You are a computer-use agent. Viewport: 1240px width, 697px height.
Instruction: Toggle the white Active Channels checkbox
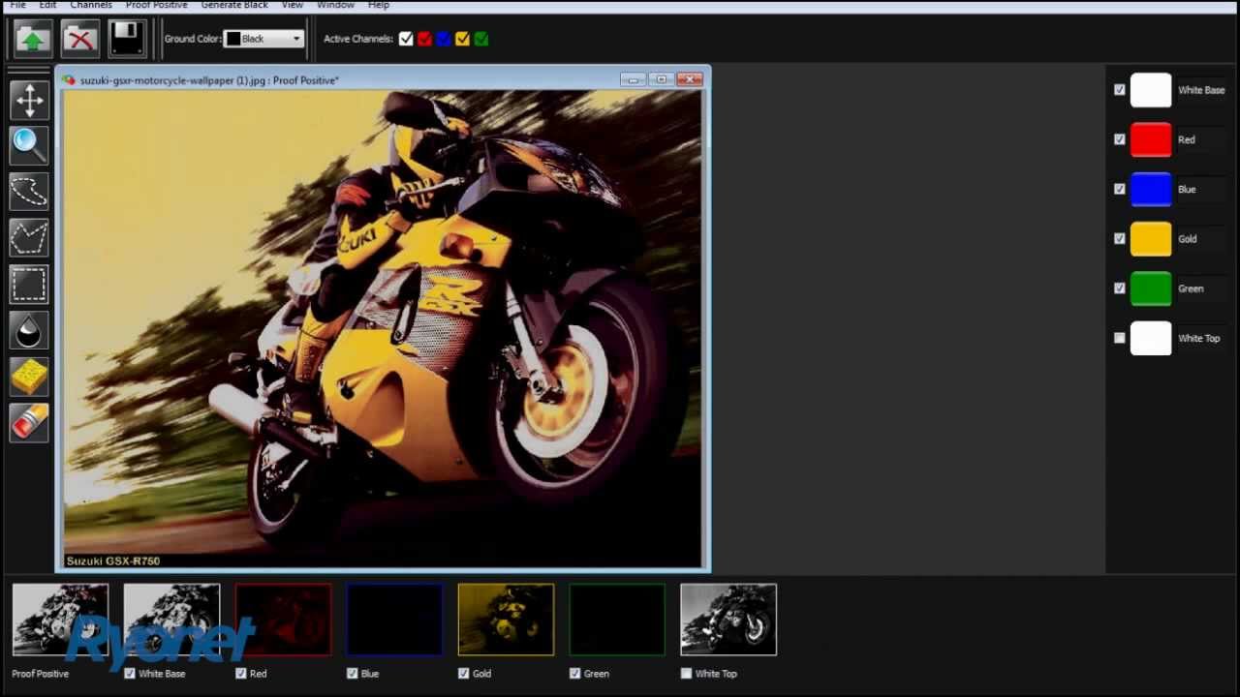pyautogui.click(x=406, y=39)
